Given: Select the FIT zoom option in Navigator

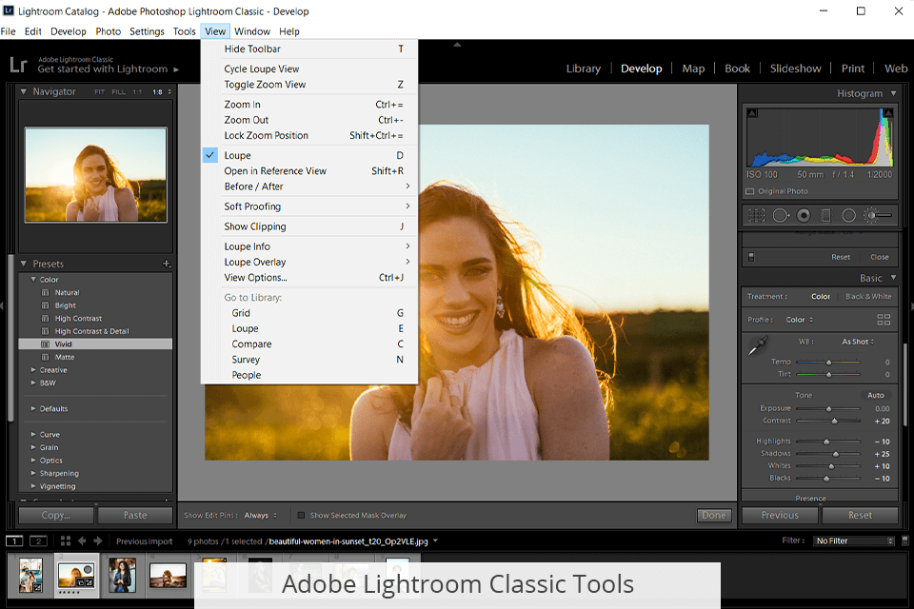Looking at the screenshot, I should coord(99,92).
